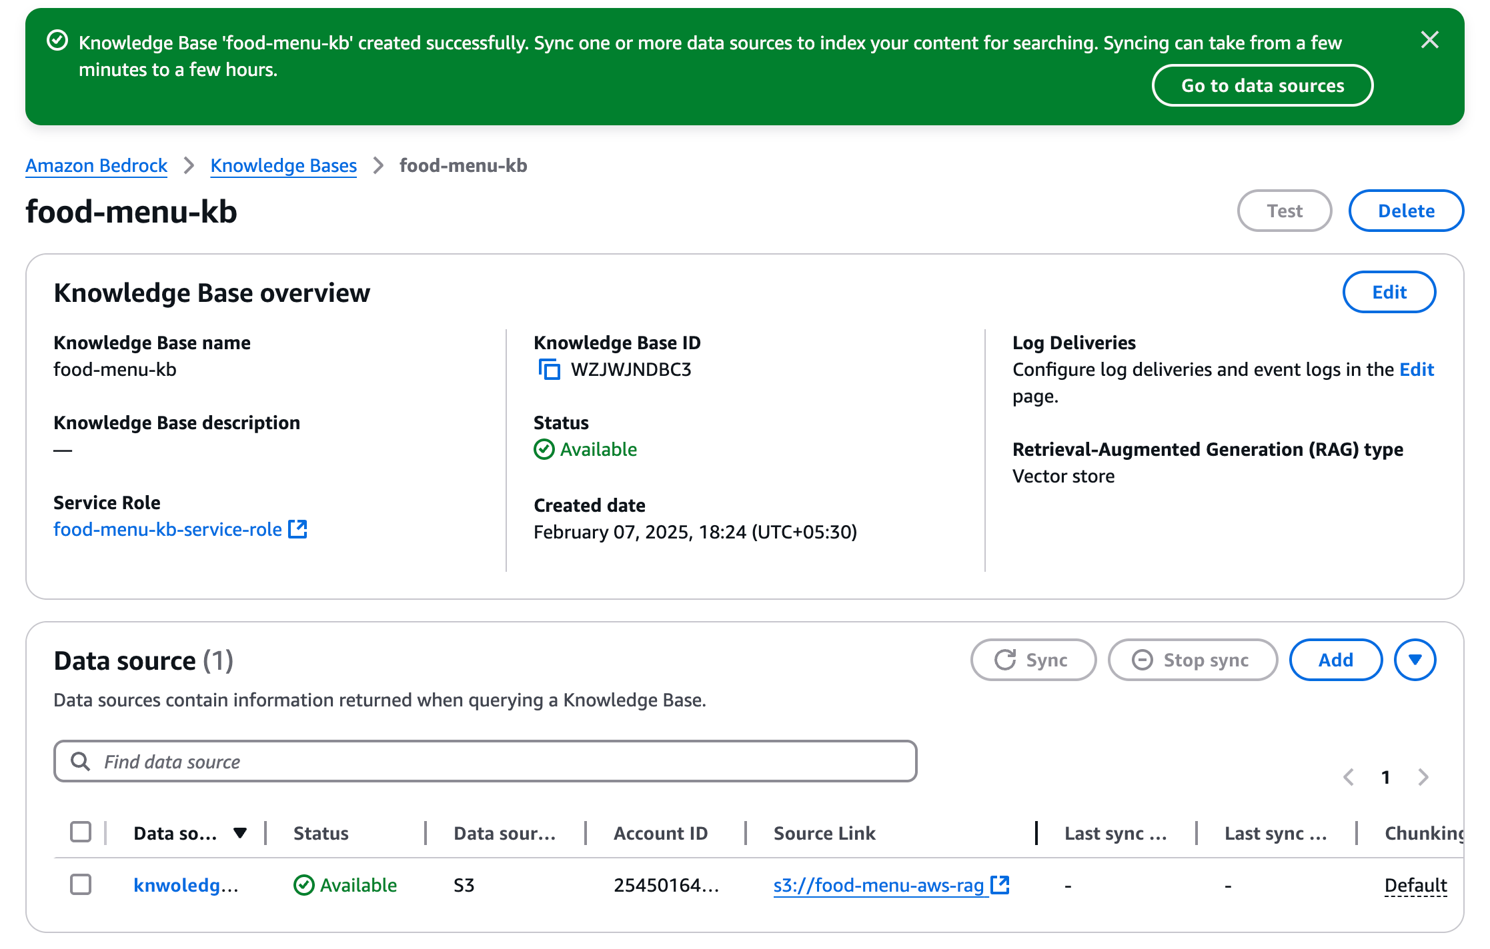This screenshot has width=1490, height=949.
Task: Select all data sources checkbox in header
Action: point(81,832)
